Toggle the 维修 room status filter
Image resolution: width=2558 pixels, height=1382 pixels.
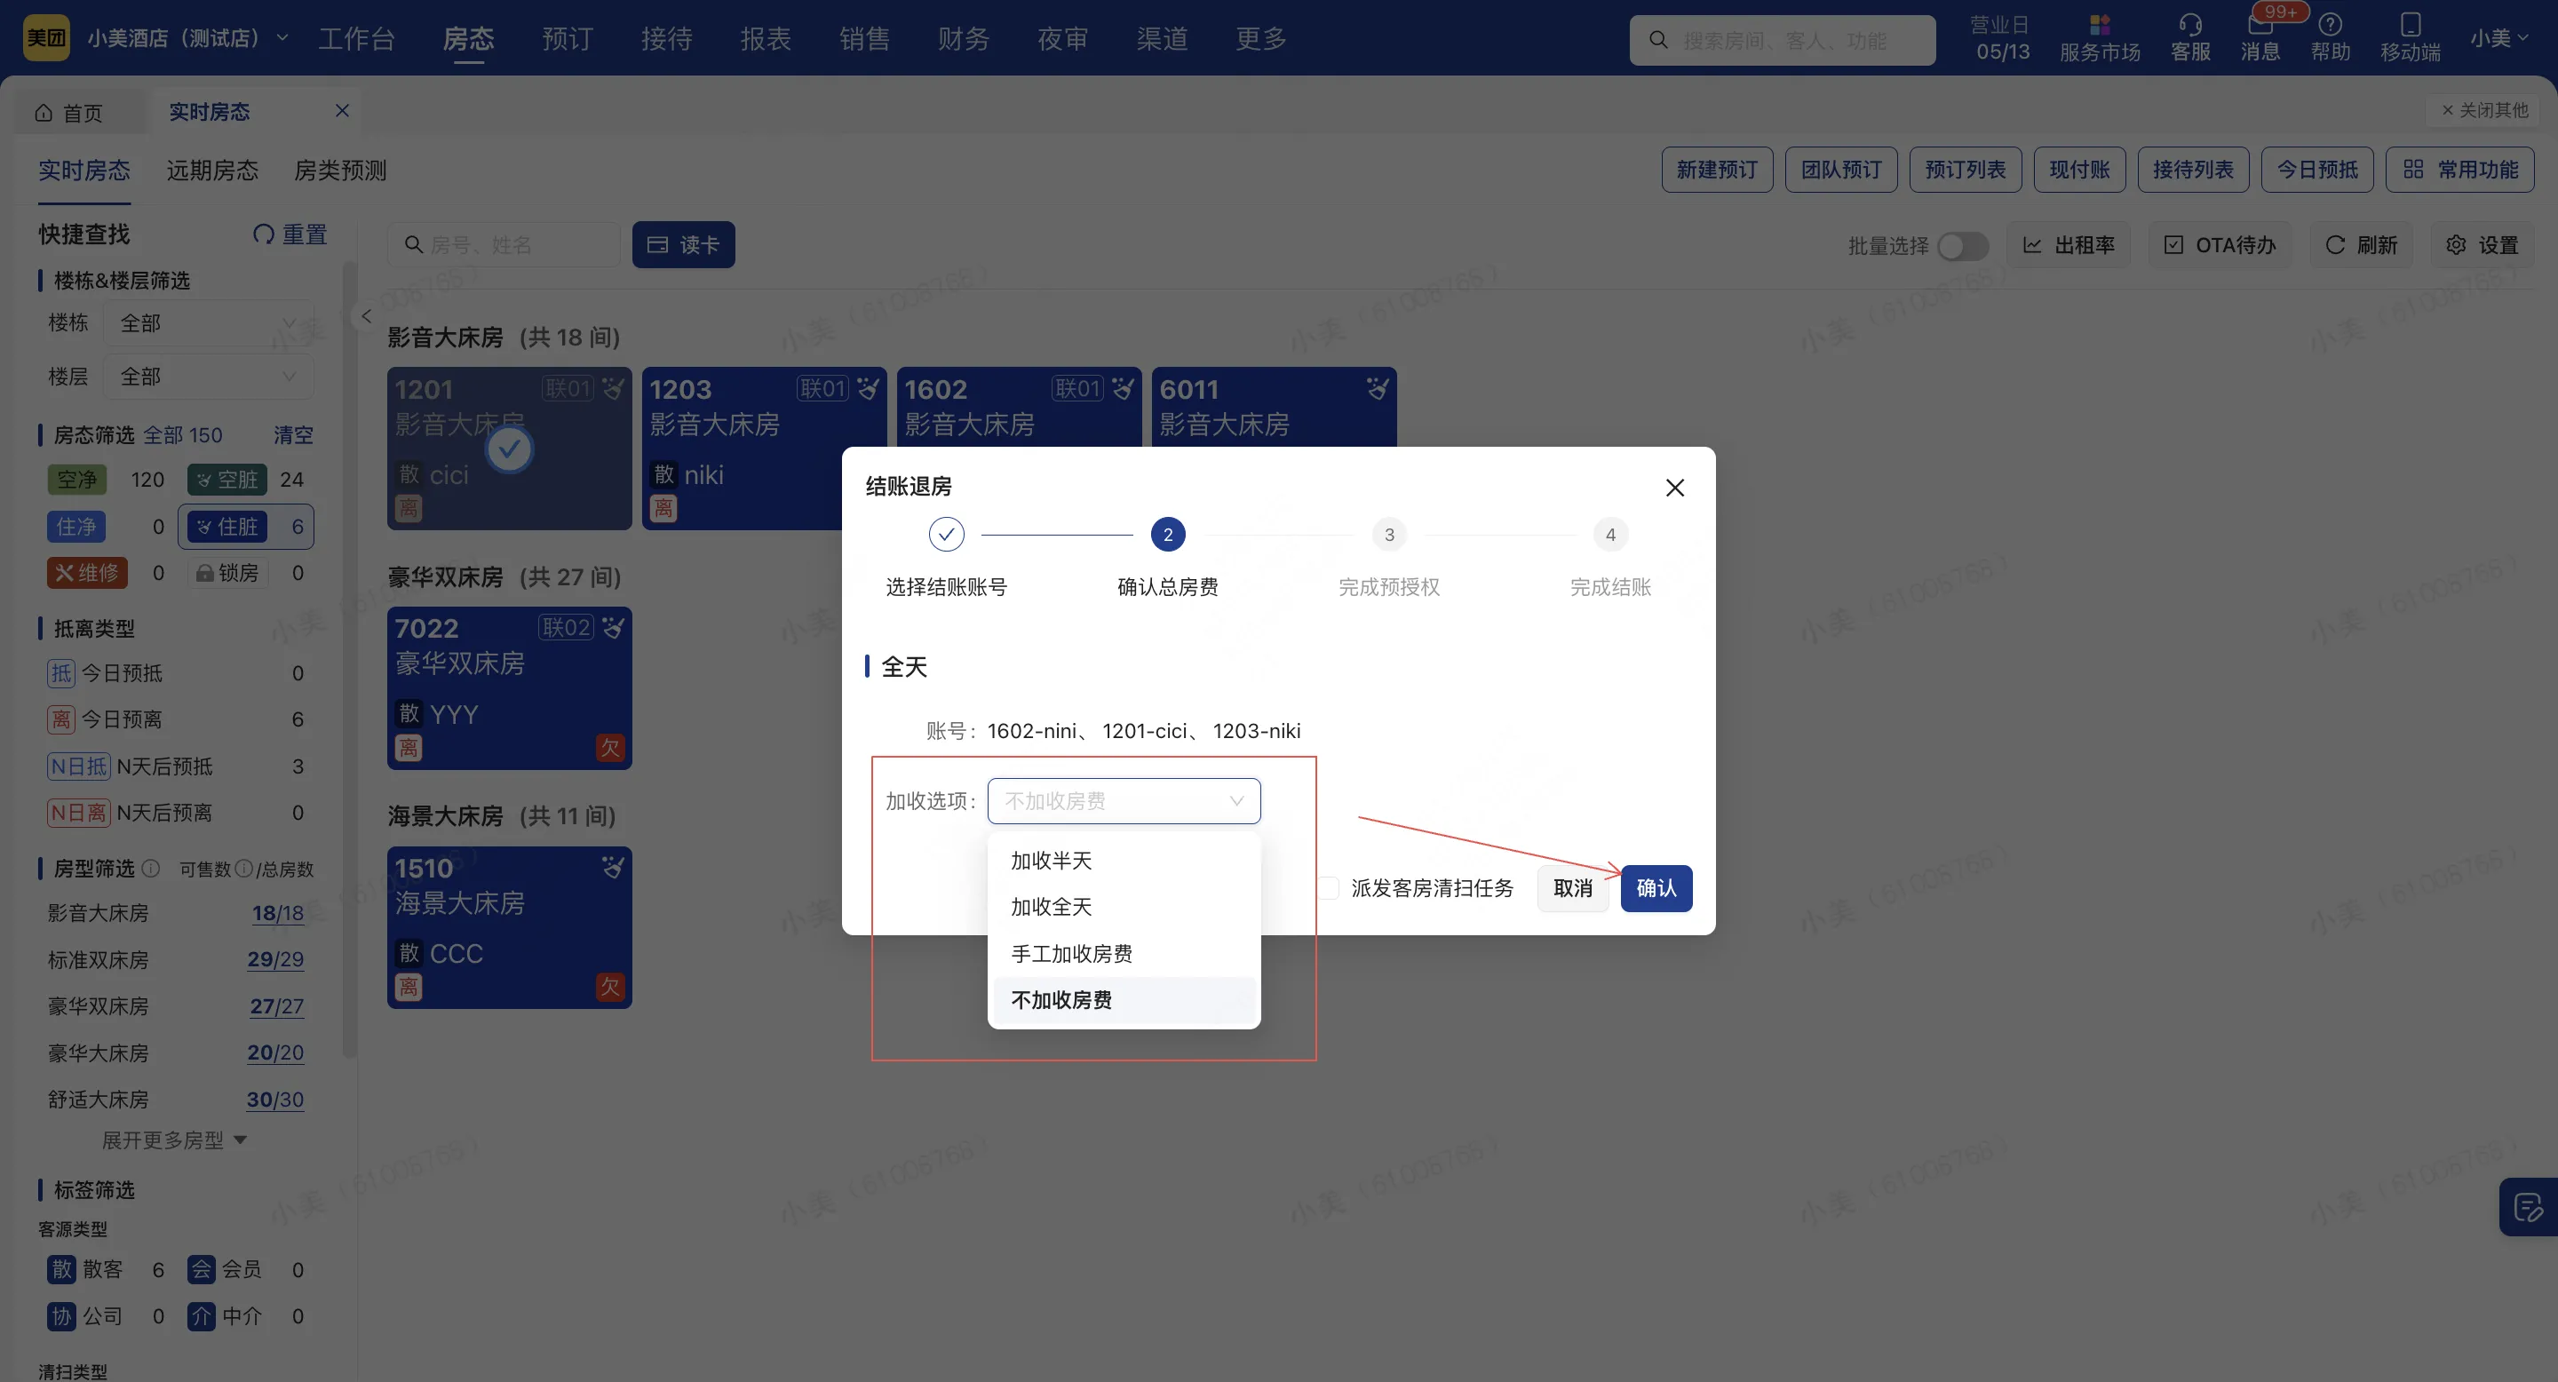tap(87, 573)
